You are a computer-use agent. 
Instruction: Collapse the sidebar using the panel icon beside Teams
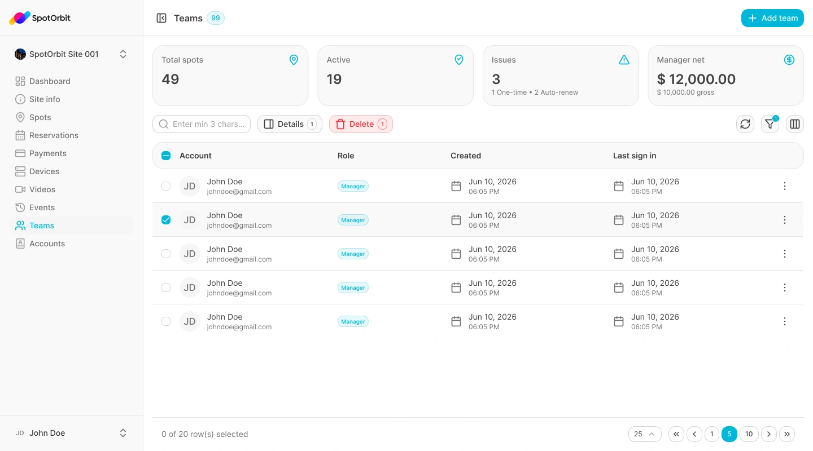[x=161, y=18]
